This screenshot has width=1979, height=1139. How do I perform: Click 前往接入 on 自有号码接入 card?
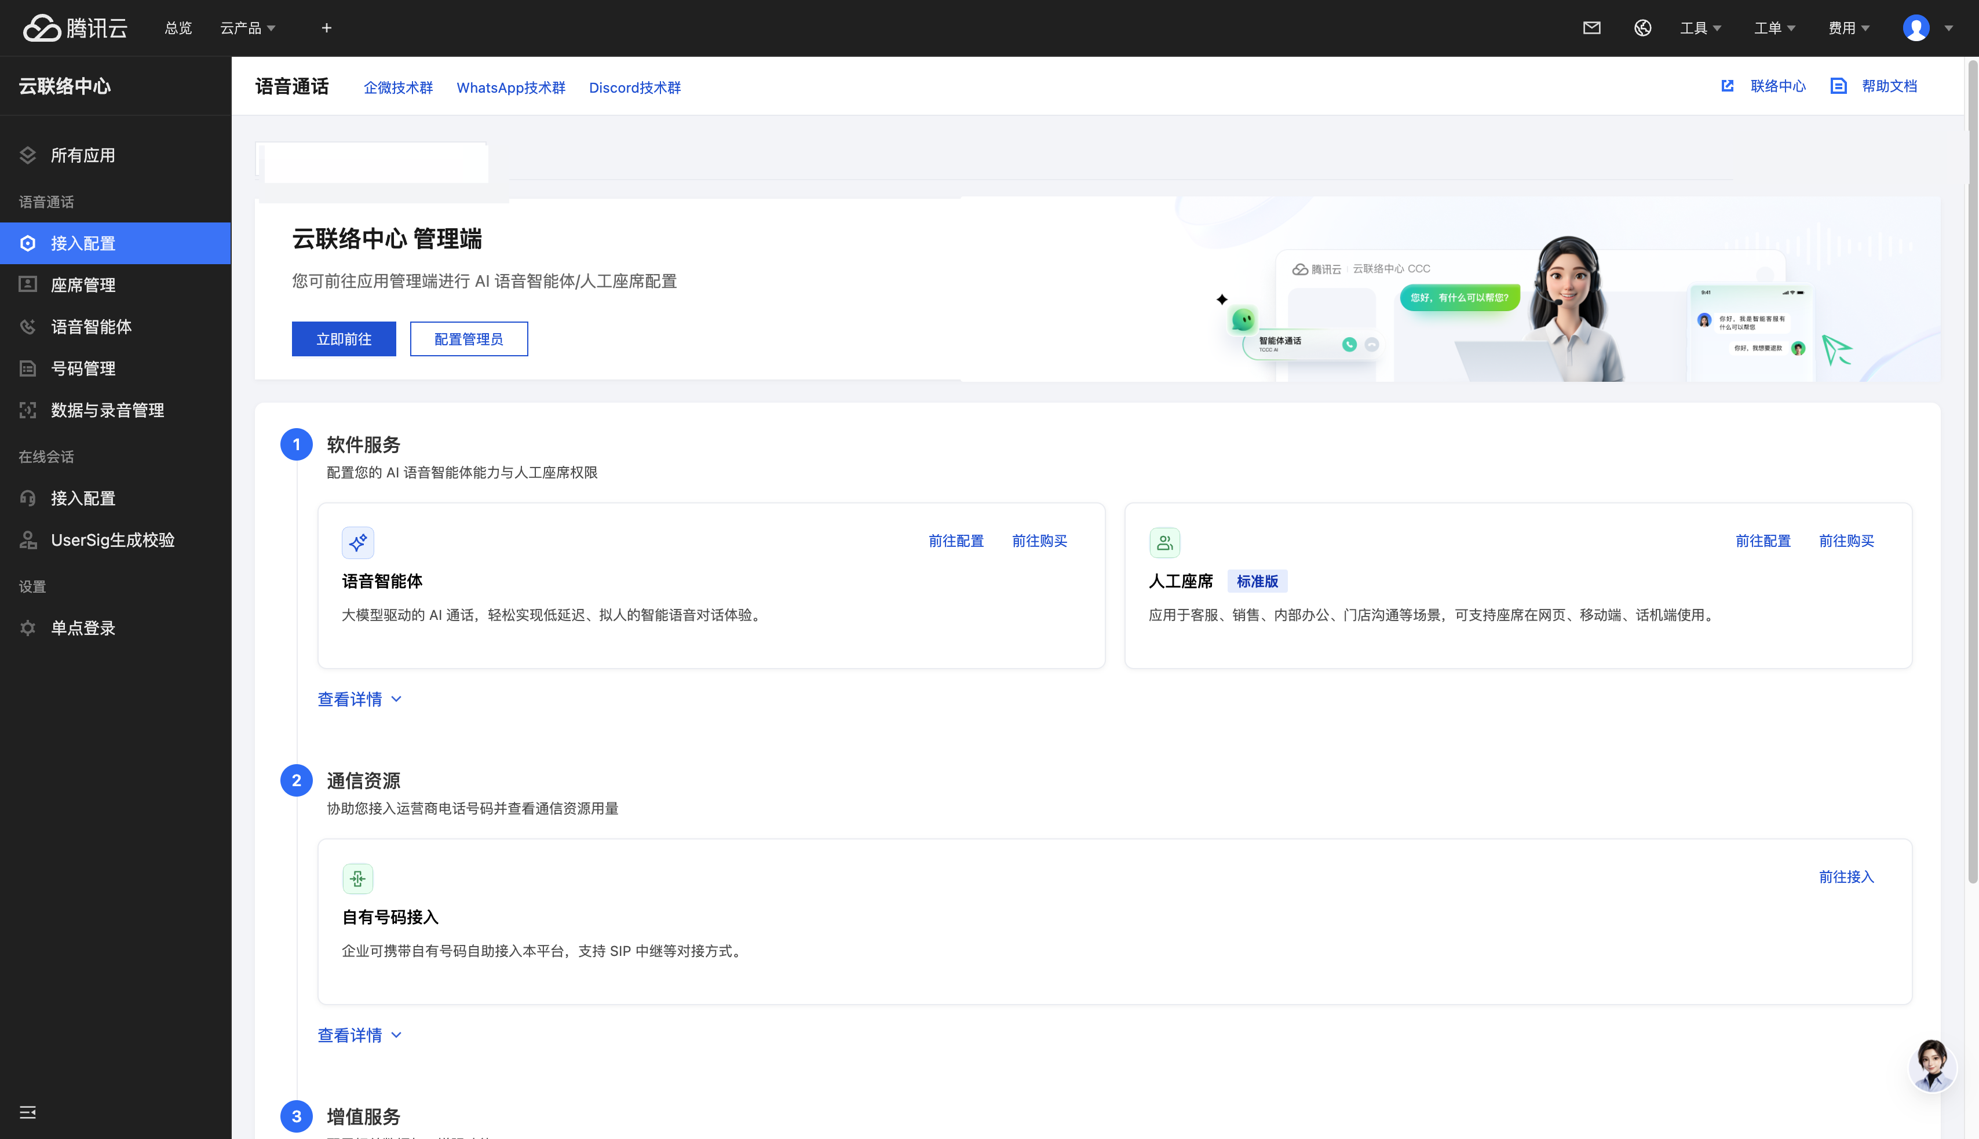[x=1847, y=877]
